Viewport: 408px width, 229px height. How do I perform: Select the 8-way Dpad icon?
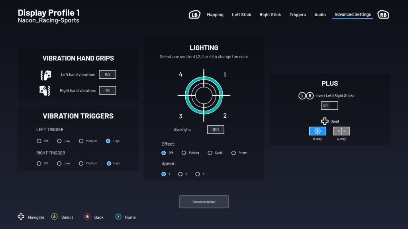(318, 131)
